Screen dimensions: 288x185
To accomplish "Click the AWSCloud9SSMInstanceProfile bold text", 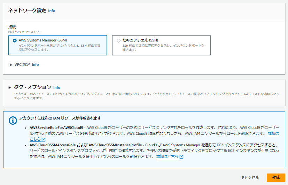I will (x=115, y=145).
